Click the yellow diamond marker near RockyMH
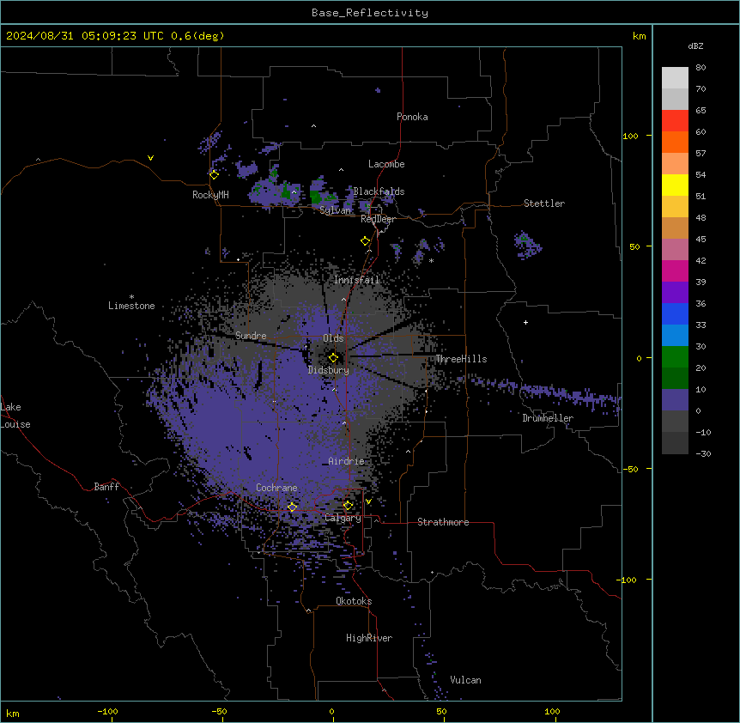 pos(215,174)
